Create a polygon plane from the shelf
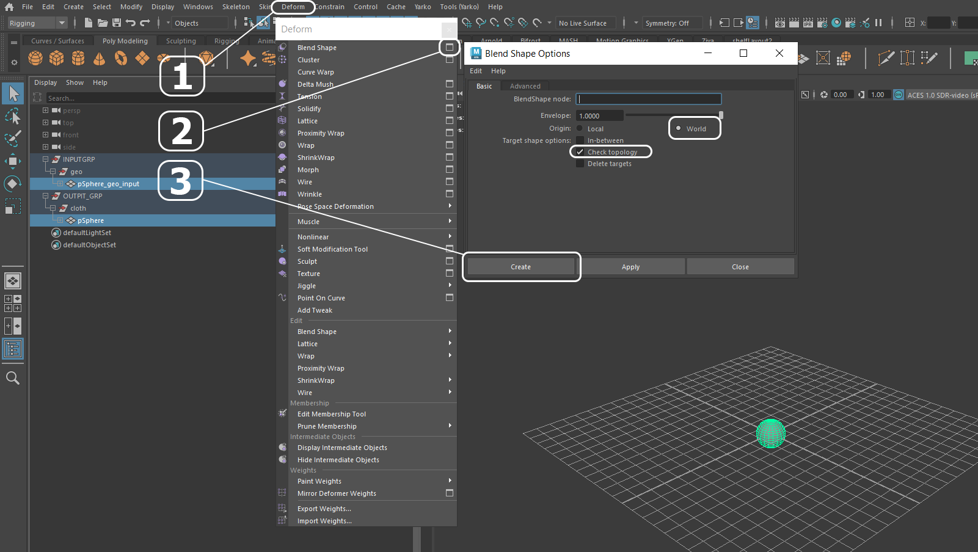 coord(142,58)
